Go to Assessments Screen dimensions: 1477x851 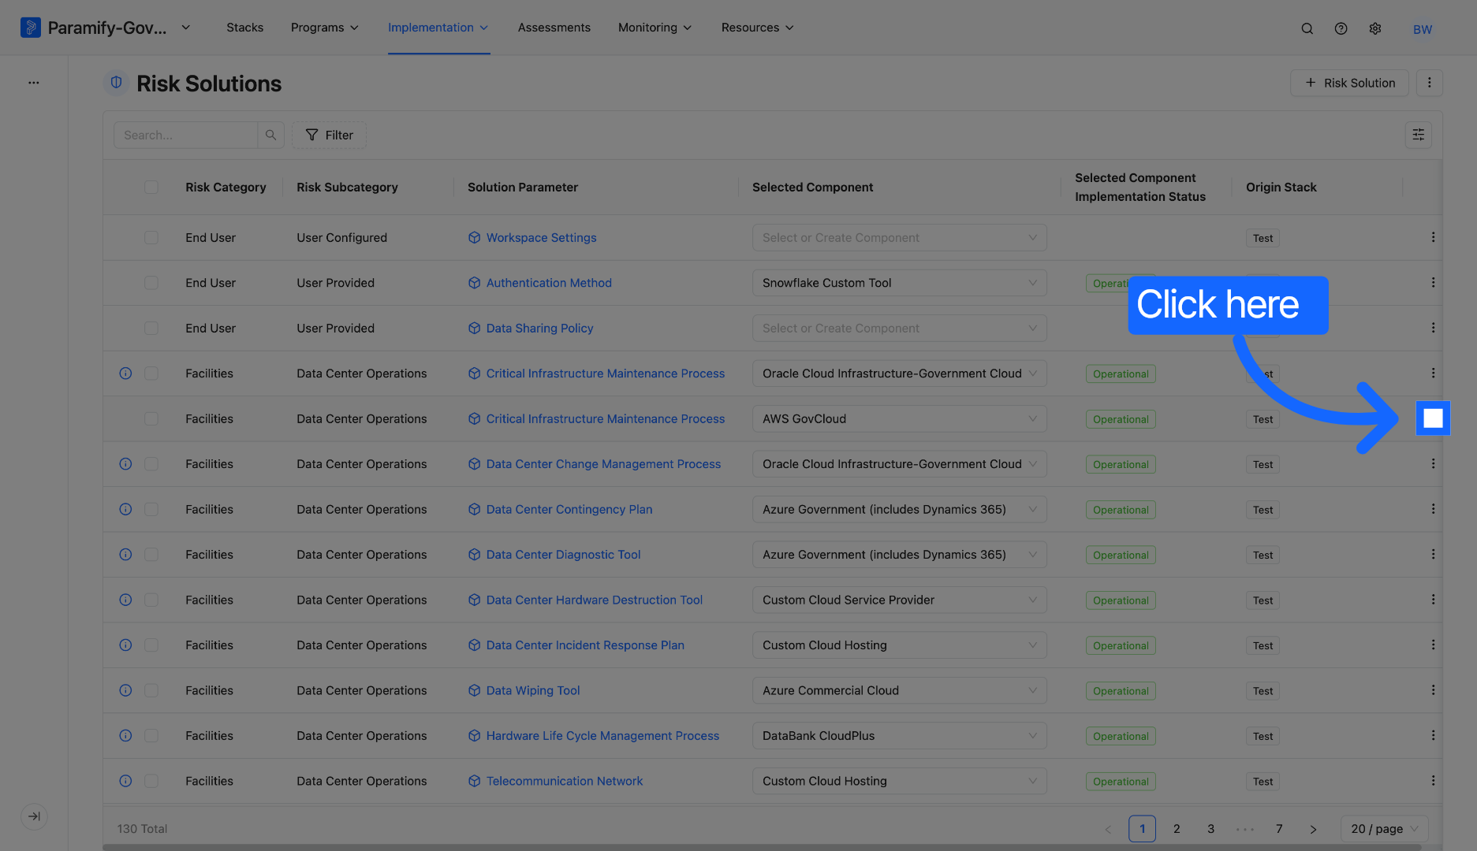(554, 28)
